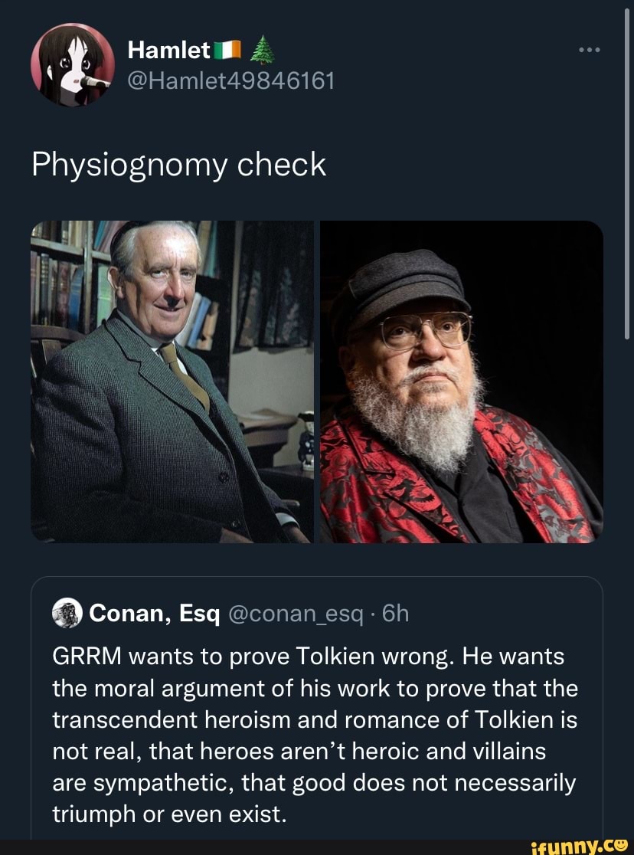
Task: Click Conan, Esq's profile avatar
Action: [x=67, y=613]
